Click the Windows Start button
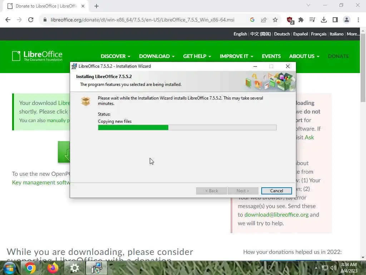Viewport: 366px width, 275px height. point(9,268)
